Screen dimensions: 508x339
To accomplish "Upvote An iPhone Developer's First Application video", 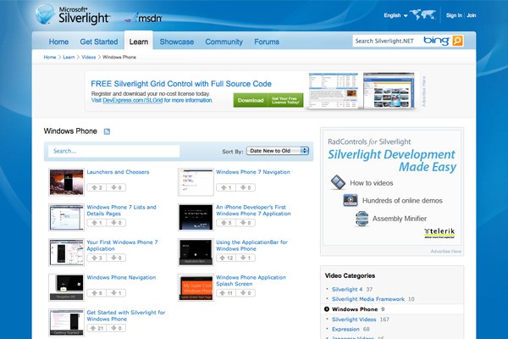I will coord(226,223).
